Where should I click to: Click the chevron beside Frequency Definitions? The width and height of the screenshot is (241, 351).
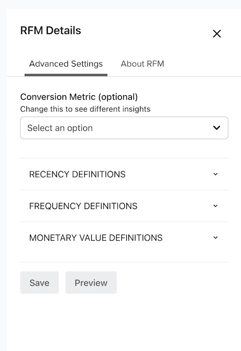[216, 206]
